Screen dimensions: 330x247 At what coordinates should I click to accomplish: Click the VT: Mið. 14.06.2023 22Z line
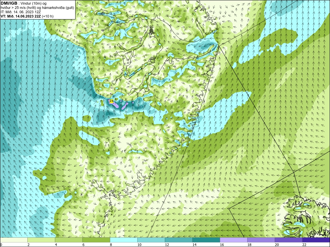(x=27, y=16)
